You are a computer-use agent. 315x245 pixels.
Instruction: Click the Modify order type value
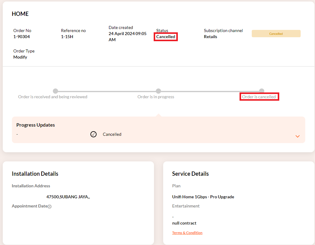(x=20, y=57)
